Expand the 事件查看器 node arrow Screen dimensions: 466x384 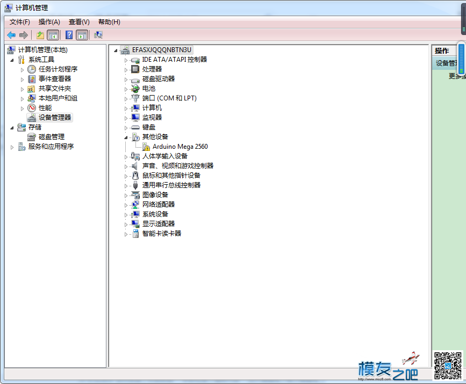point(22,79)
